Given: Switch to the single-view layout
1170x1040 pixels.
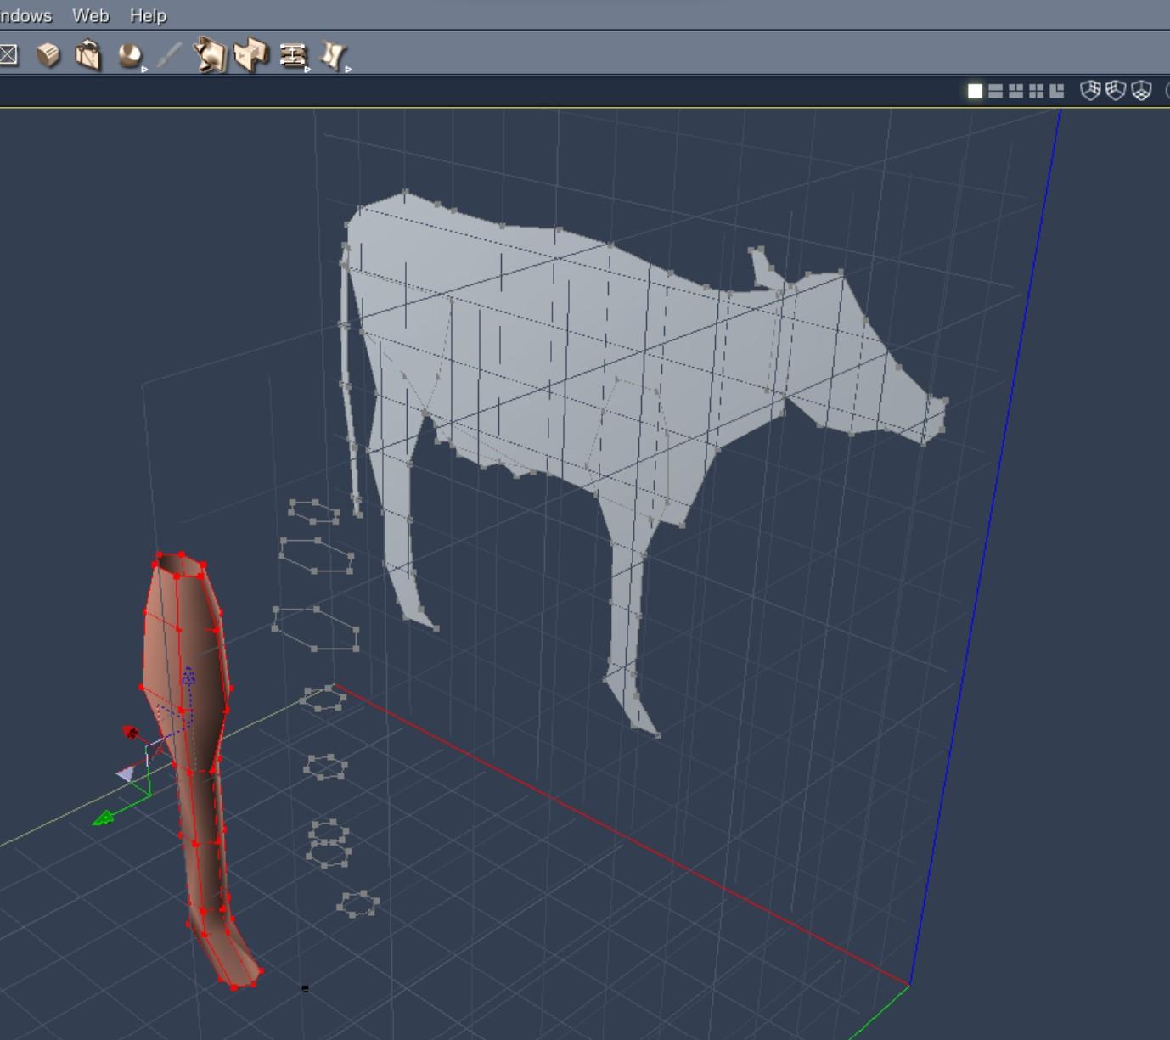Looking at the screenshot, I should (975, 91).
